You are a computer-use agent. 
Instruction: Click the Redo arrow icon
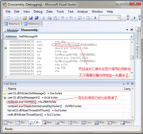tap(71, 18)
